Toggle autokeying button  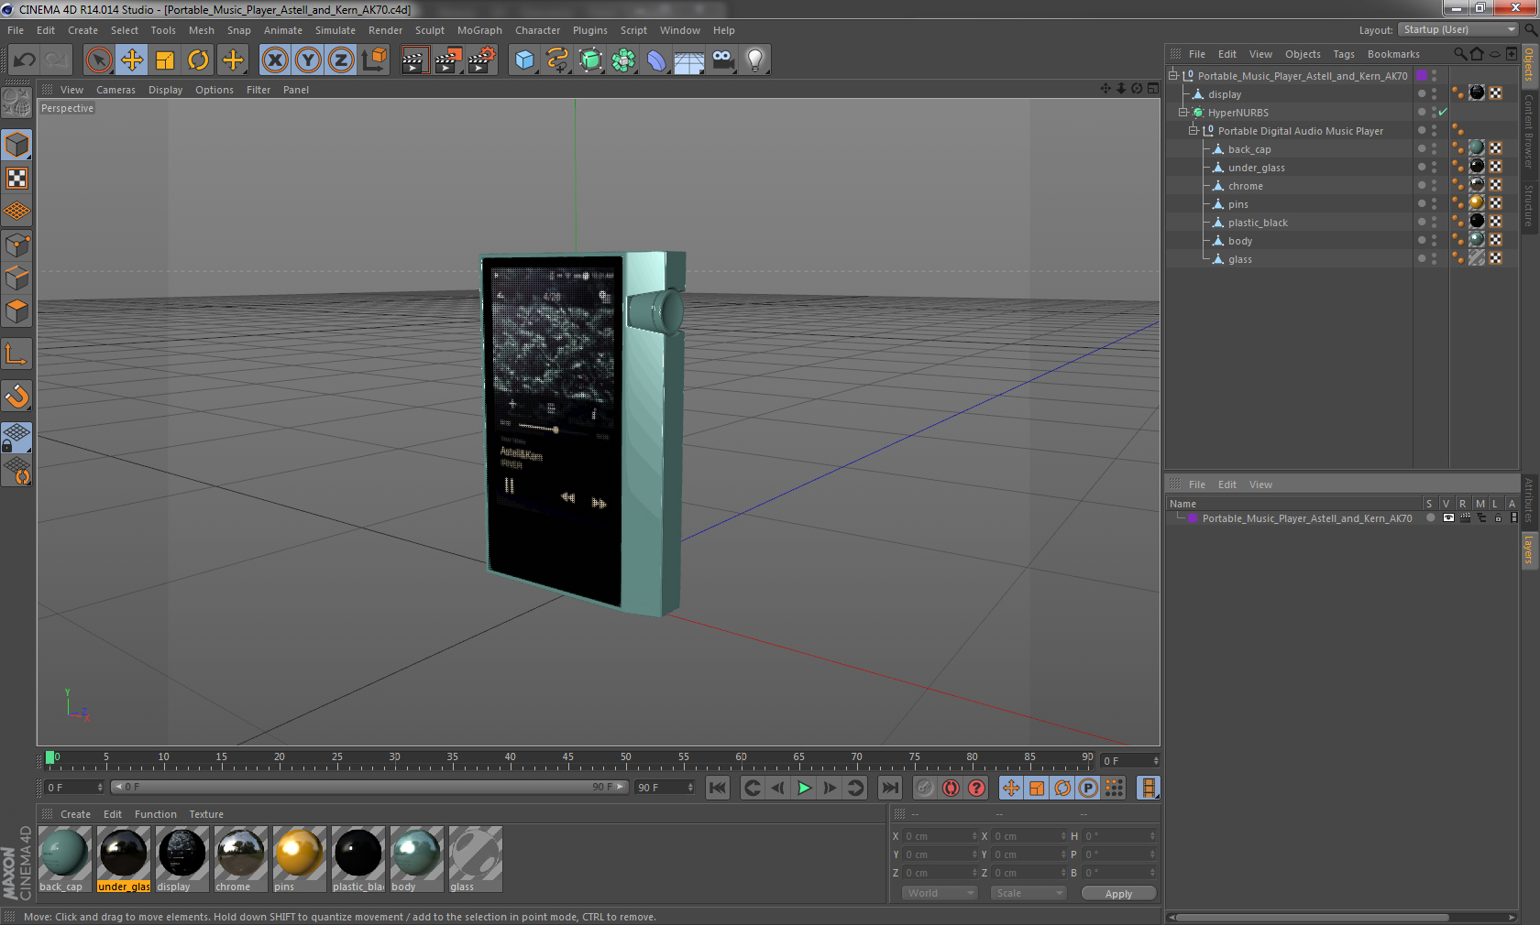tap(951, 788)
